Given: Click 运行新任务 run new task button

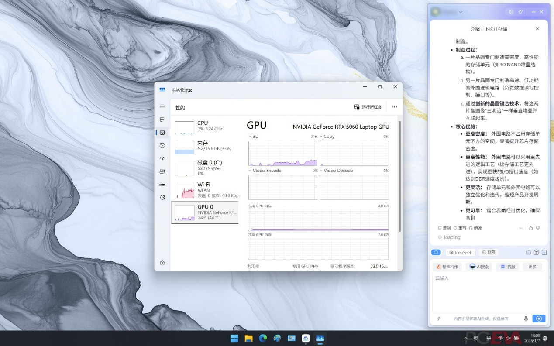Looking at the screenshot, I should (368, 107).
